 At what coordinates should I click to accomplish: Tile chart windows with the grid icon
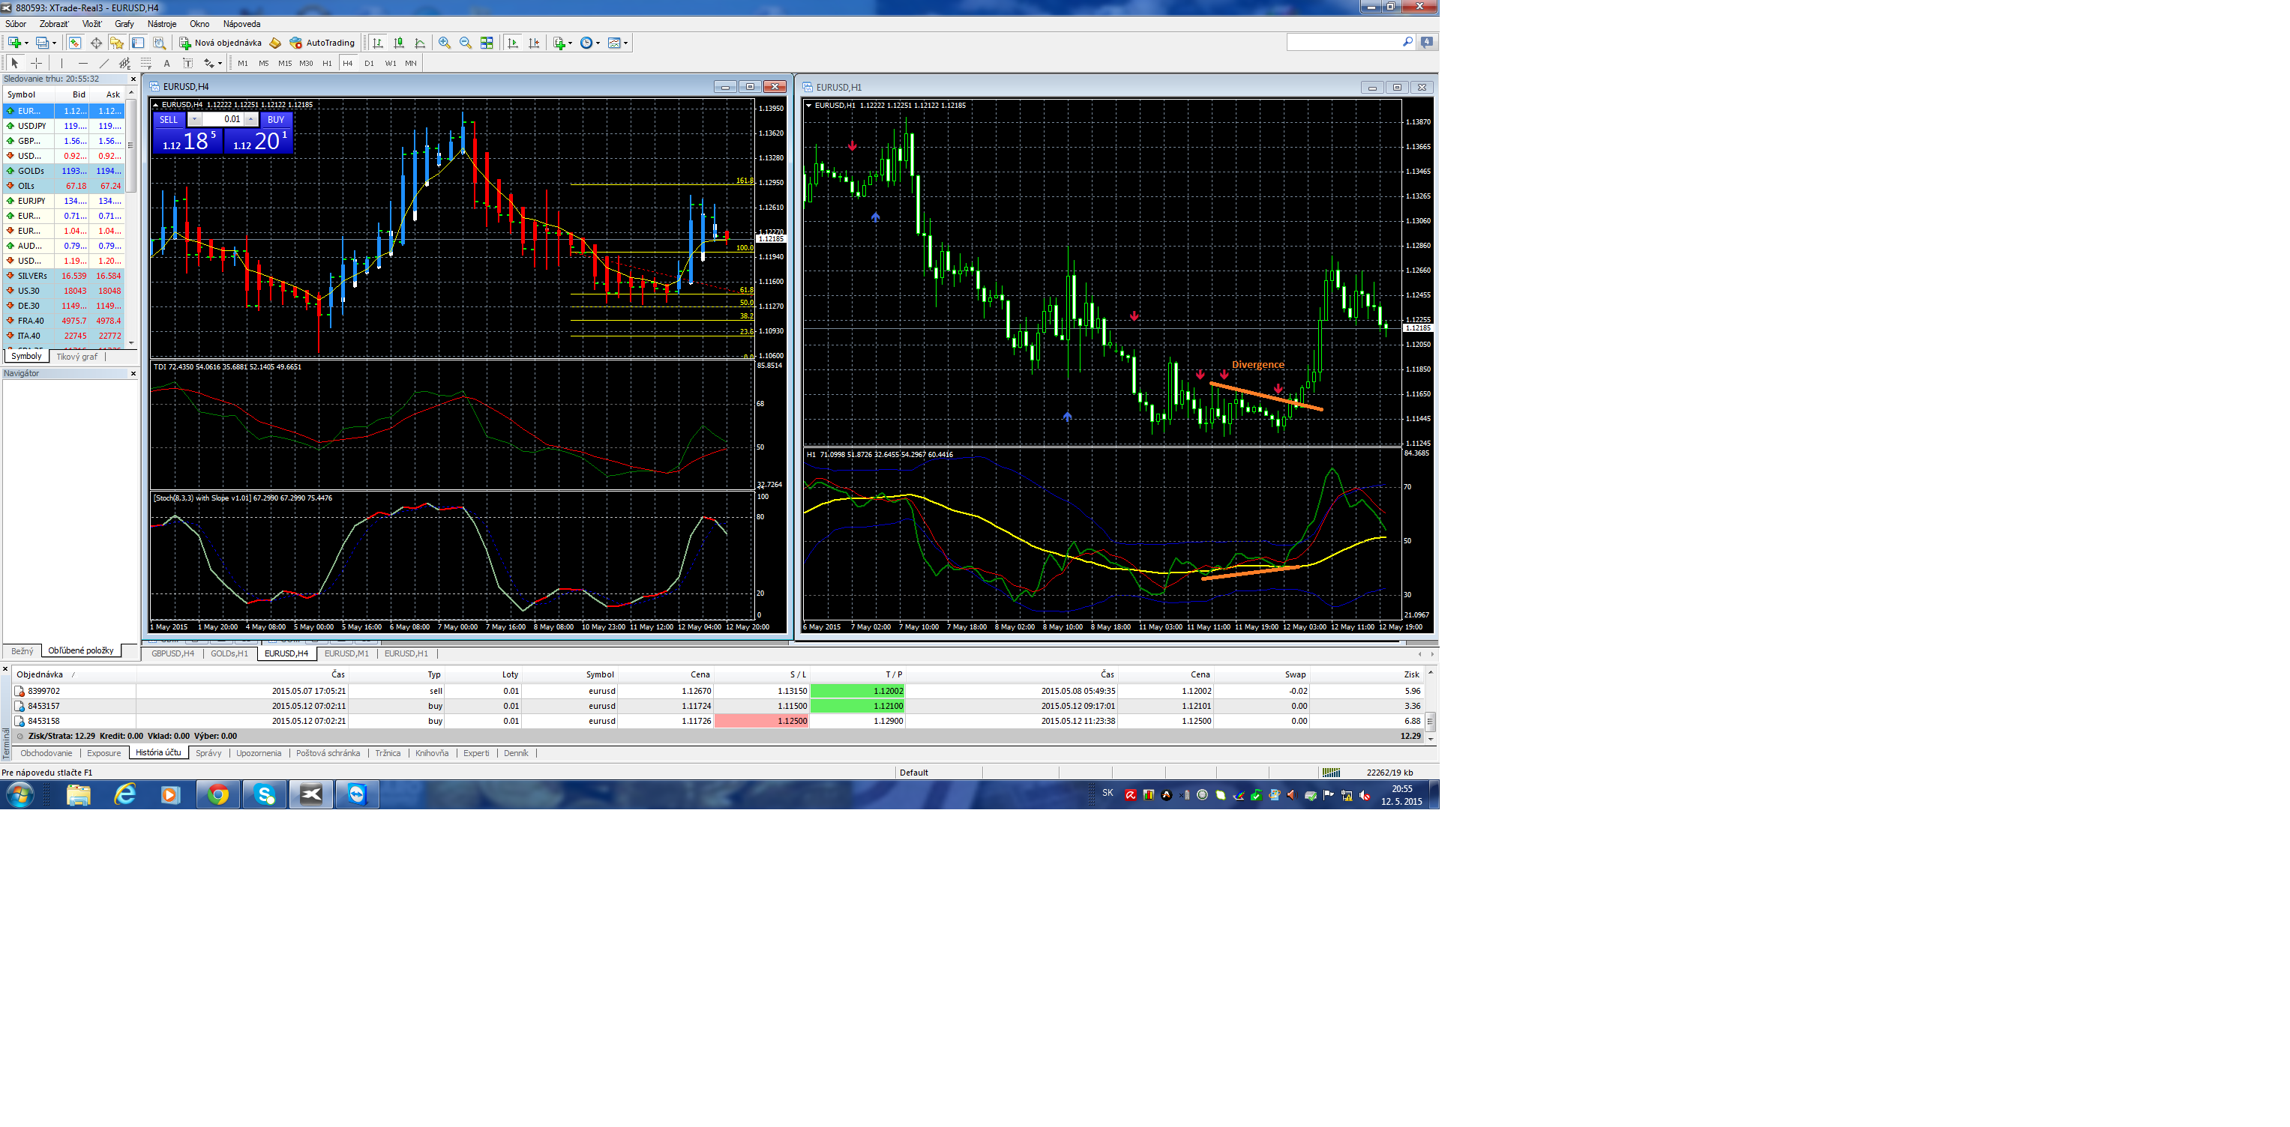pos(487,43)
